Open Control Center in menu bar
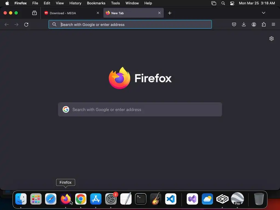The image size is (280, 210). pyautogui.click(x=232, y=3)
